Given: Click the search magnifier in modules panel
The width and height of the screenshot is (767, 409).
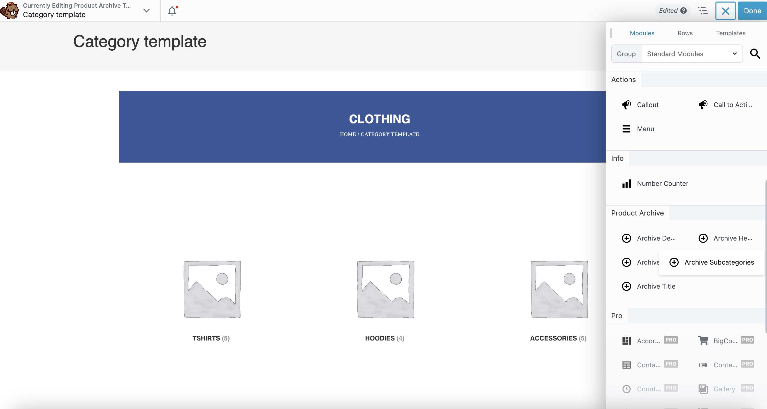Looking at the screenshot, I should click(x=755, y=54).
